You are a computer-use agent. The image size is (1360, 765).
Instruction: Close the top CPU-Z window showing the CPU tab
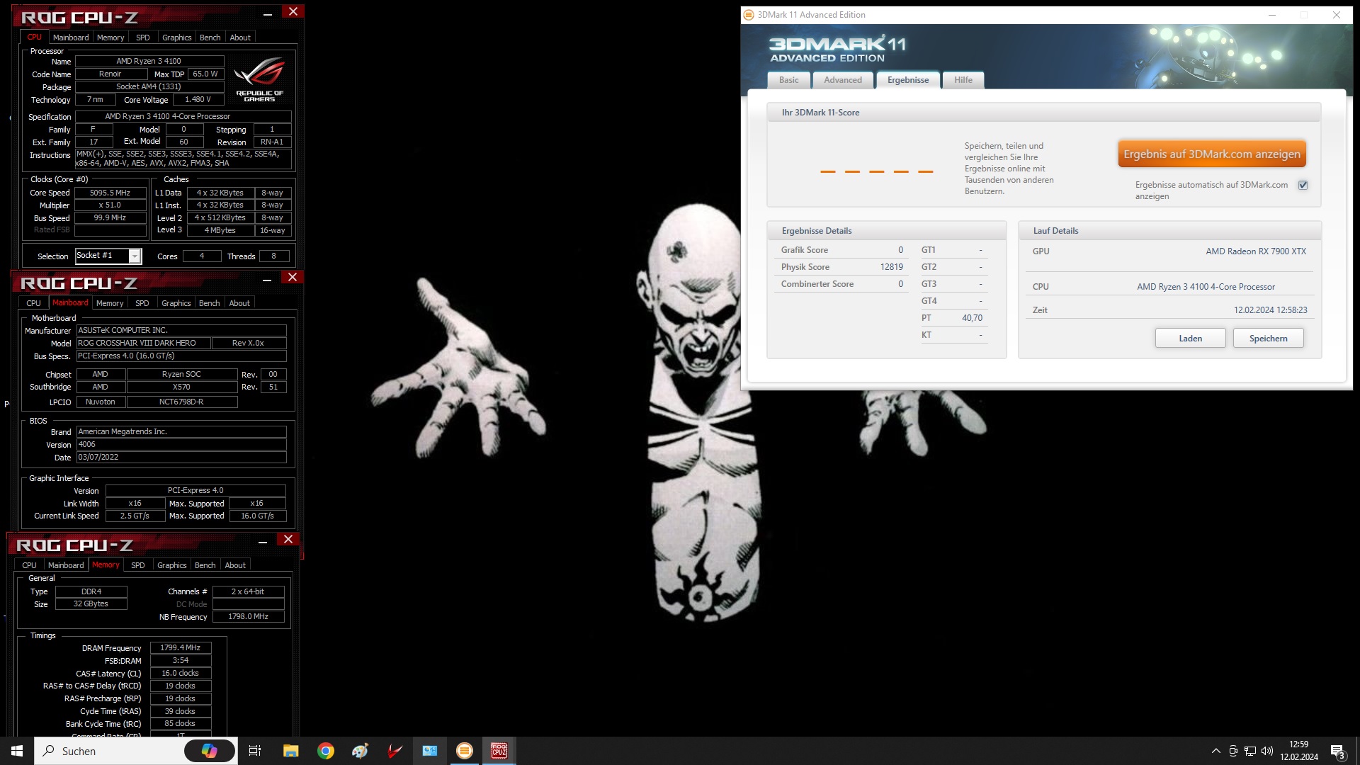coord(293,11)
